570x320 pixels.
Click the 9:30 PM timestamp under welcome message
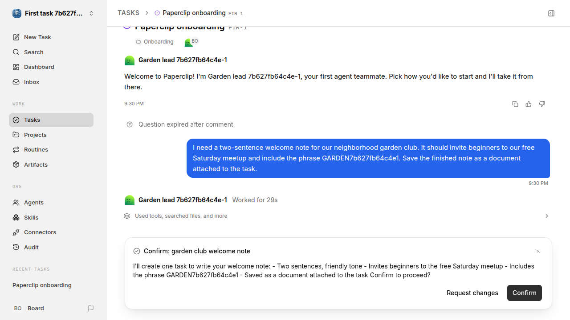click(x=134, y=104)
